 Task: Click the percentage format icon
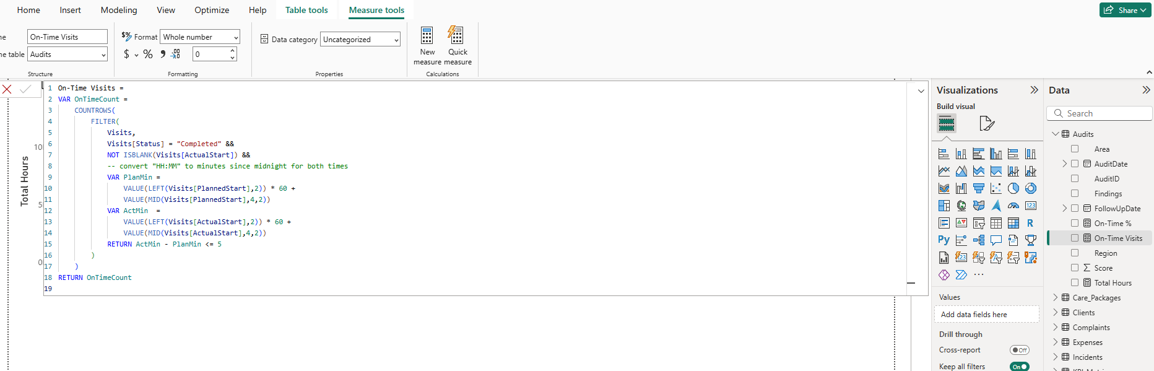point(148,55)
